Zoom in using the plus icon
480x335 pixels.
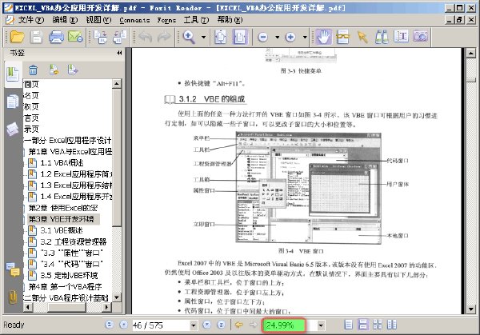[290, 37]
